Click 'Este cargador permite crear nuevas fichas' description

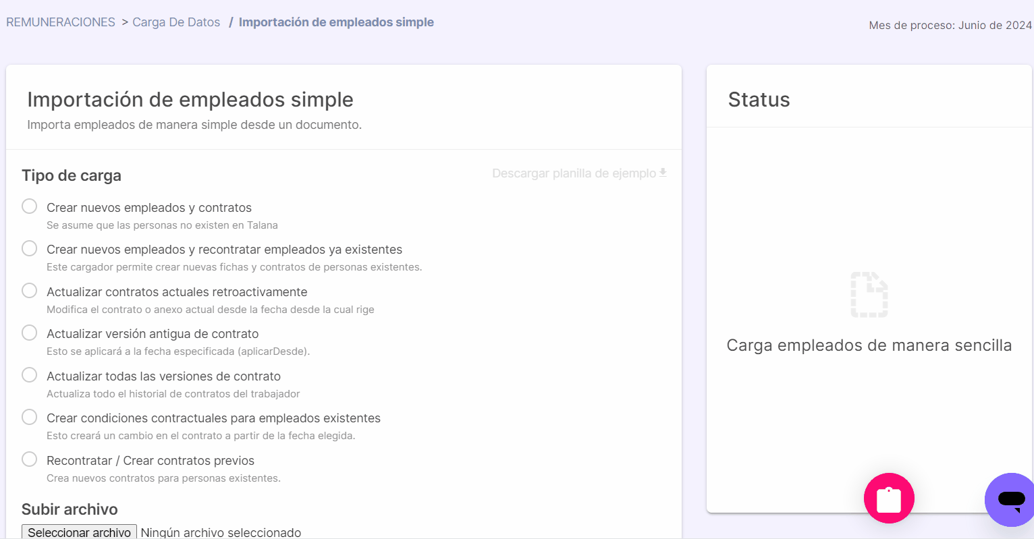(234, 267)
